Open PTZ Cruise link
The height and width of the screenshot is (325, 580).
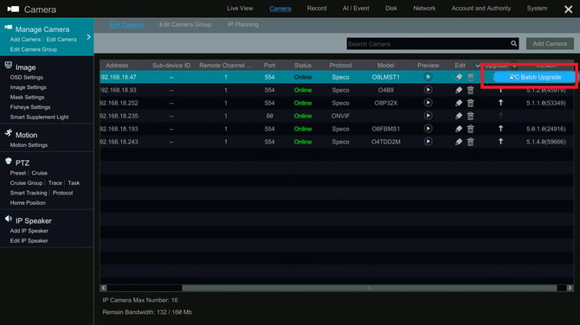39,173
